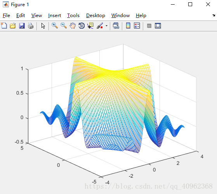Click the x-axis tick label -2
This screenshot has width=217, height=194.
[131, 176]
